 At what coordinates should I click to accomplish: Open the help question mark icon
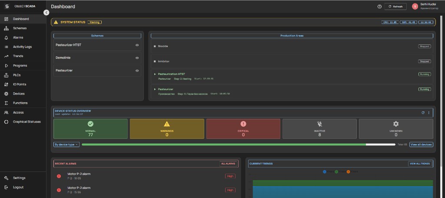click(379, 7)
